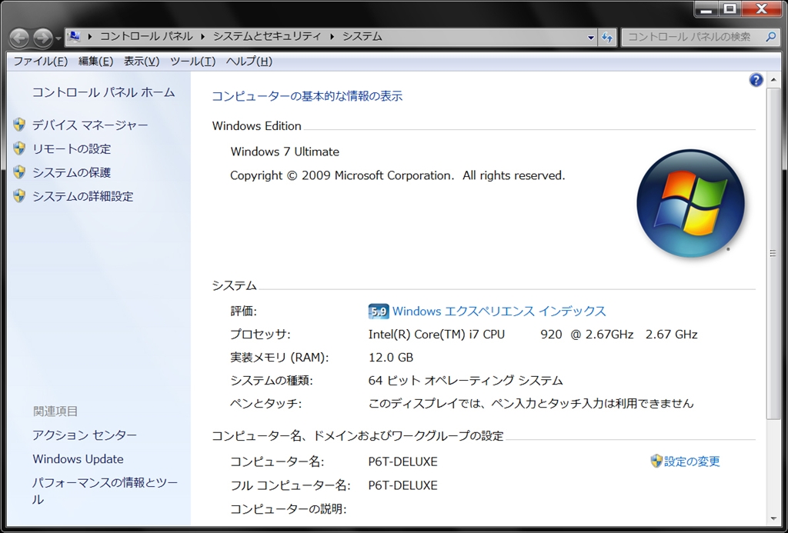Open the 編集(E) menu
788x533 pixels.
click(95, 62)
